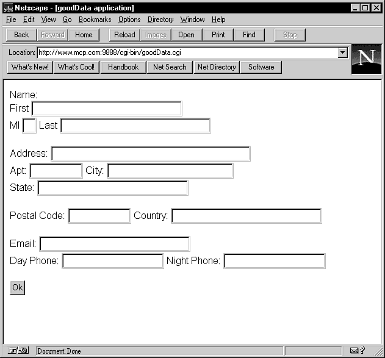Reload the current page
This screenshot has height=358, width=385.
tap(124, 35)
